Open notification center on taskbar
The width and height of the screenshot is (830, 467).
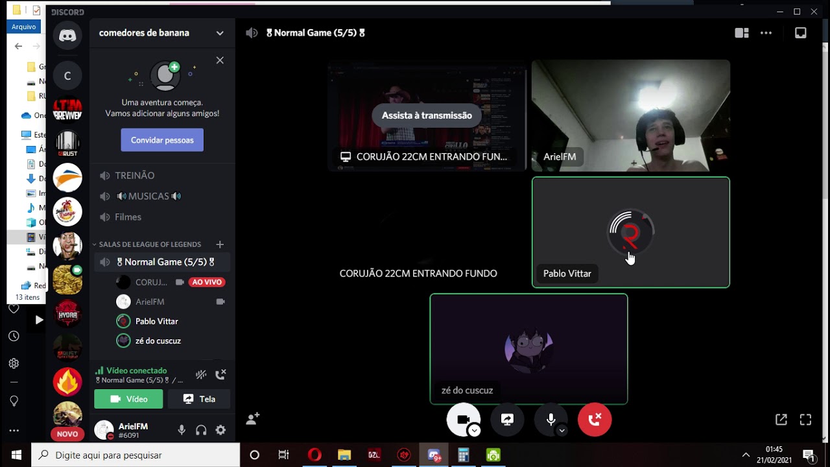(x=809, y=455)
